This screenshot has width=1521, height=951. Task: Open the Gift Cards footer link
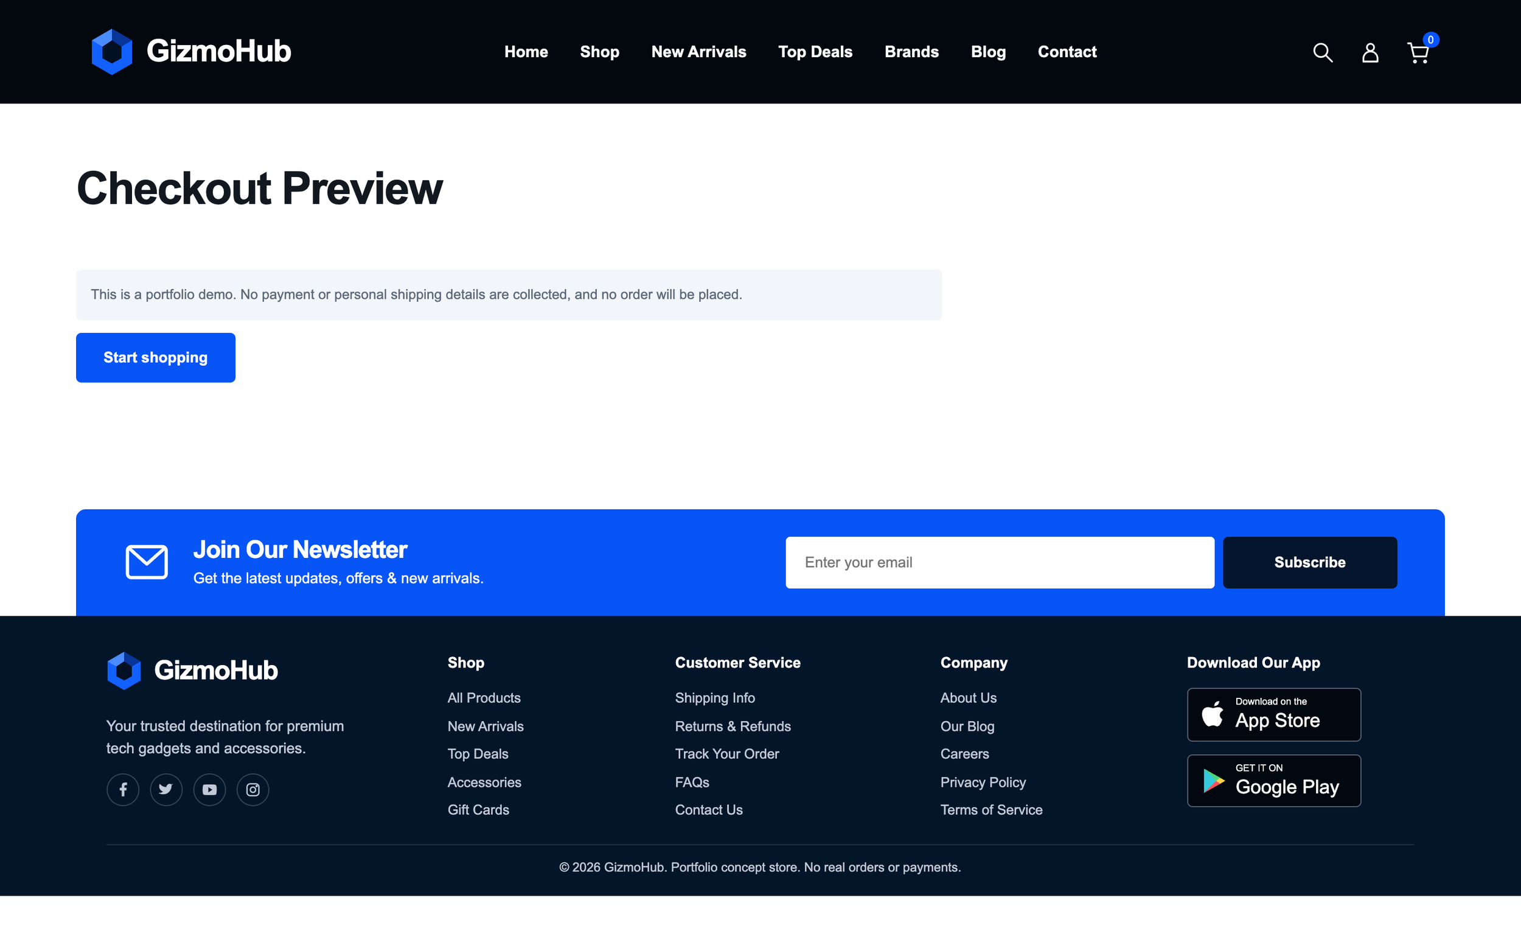click(478, 809)
